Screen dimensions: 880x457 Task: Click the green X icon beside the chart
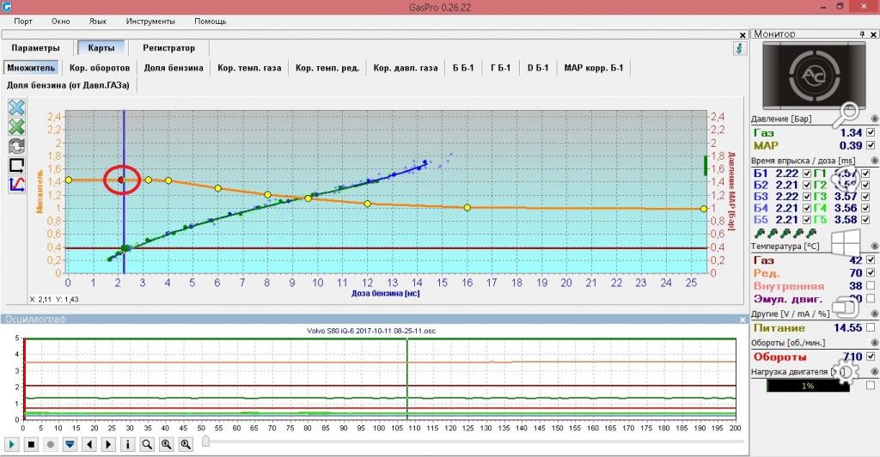click(x=16, y=126)
